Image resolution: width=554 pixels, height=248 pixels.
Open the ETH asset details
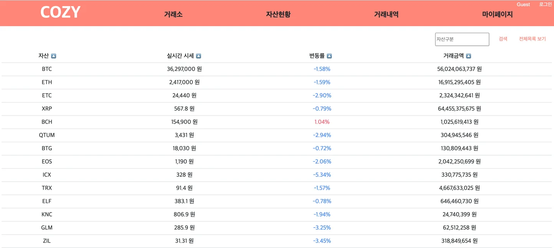(47, 82)
